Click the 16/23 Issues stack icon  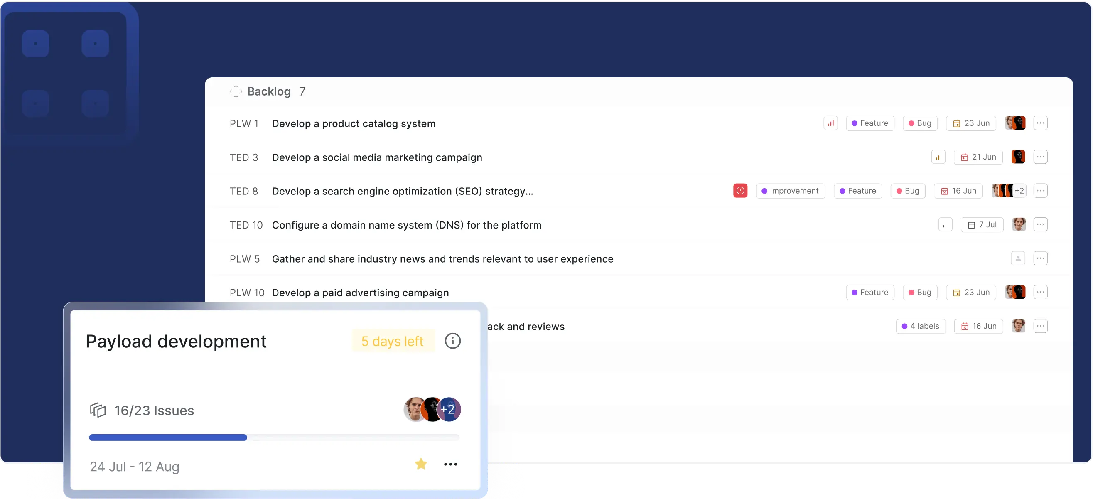(x=98, y=410)
